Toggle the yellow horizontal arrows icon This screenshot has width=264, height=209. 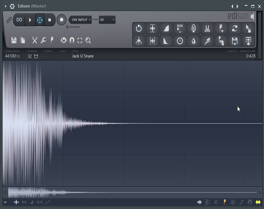pyautogui.click(x=258, y=202)
